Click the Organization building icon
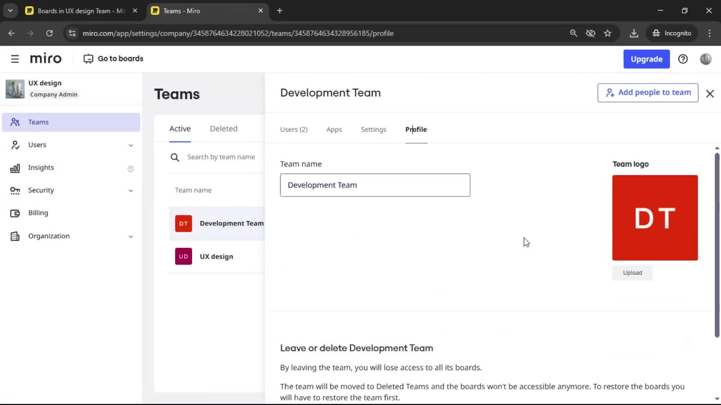Viewport: 721px width, 405px height. tap(15, 236)
